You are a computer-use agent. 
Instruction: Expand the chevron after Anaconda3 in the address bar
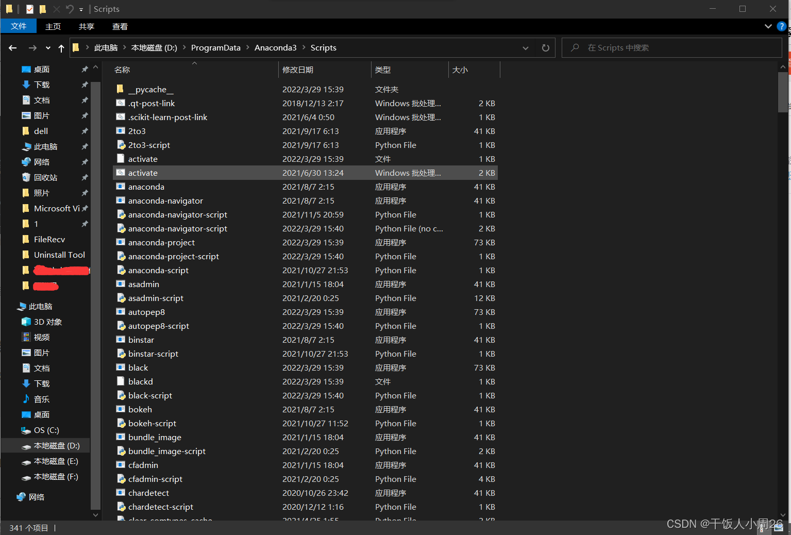tap(304, 48)
